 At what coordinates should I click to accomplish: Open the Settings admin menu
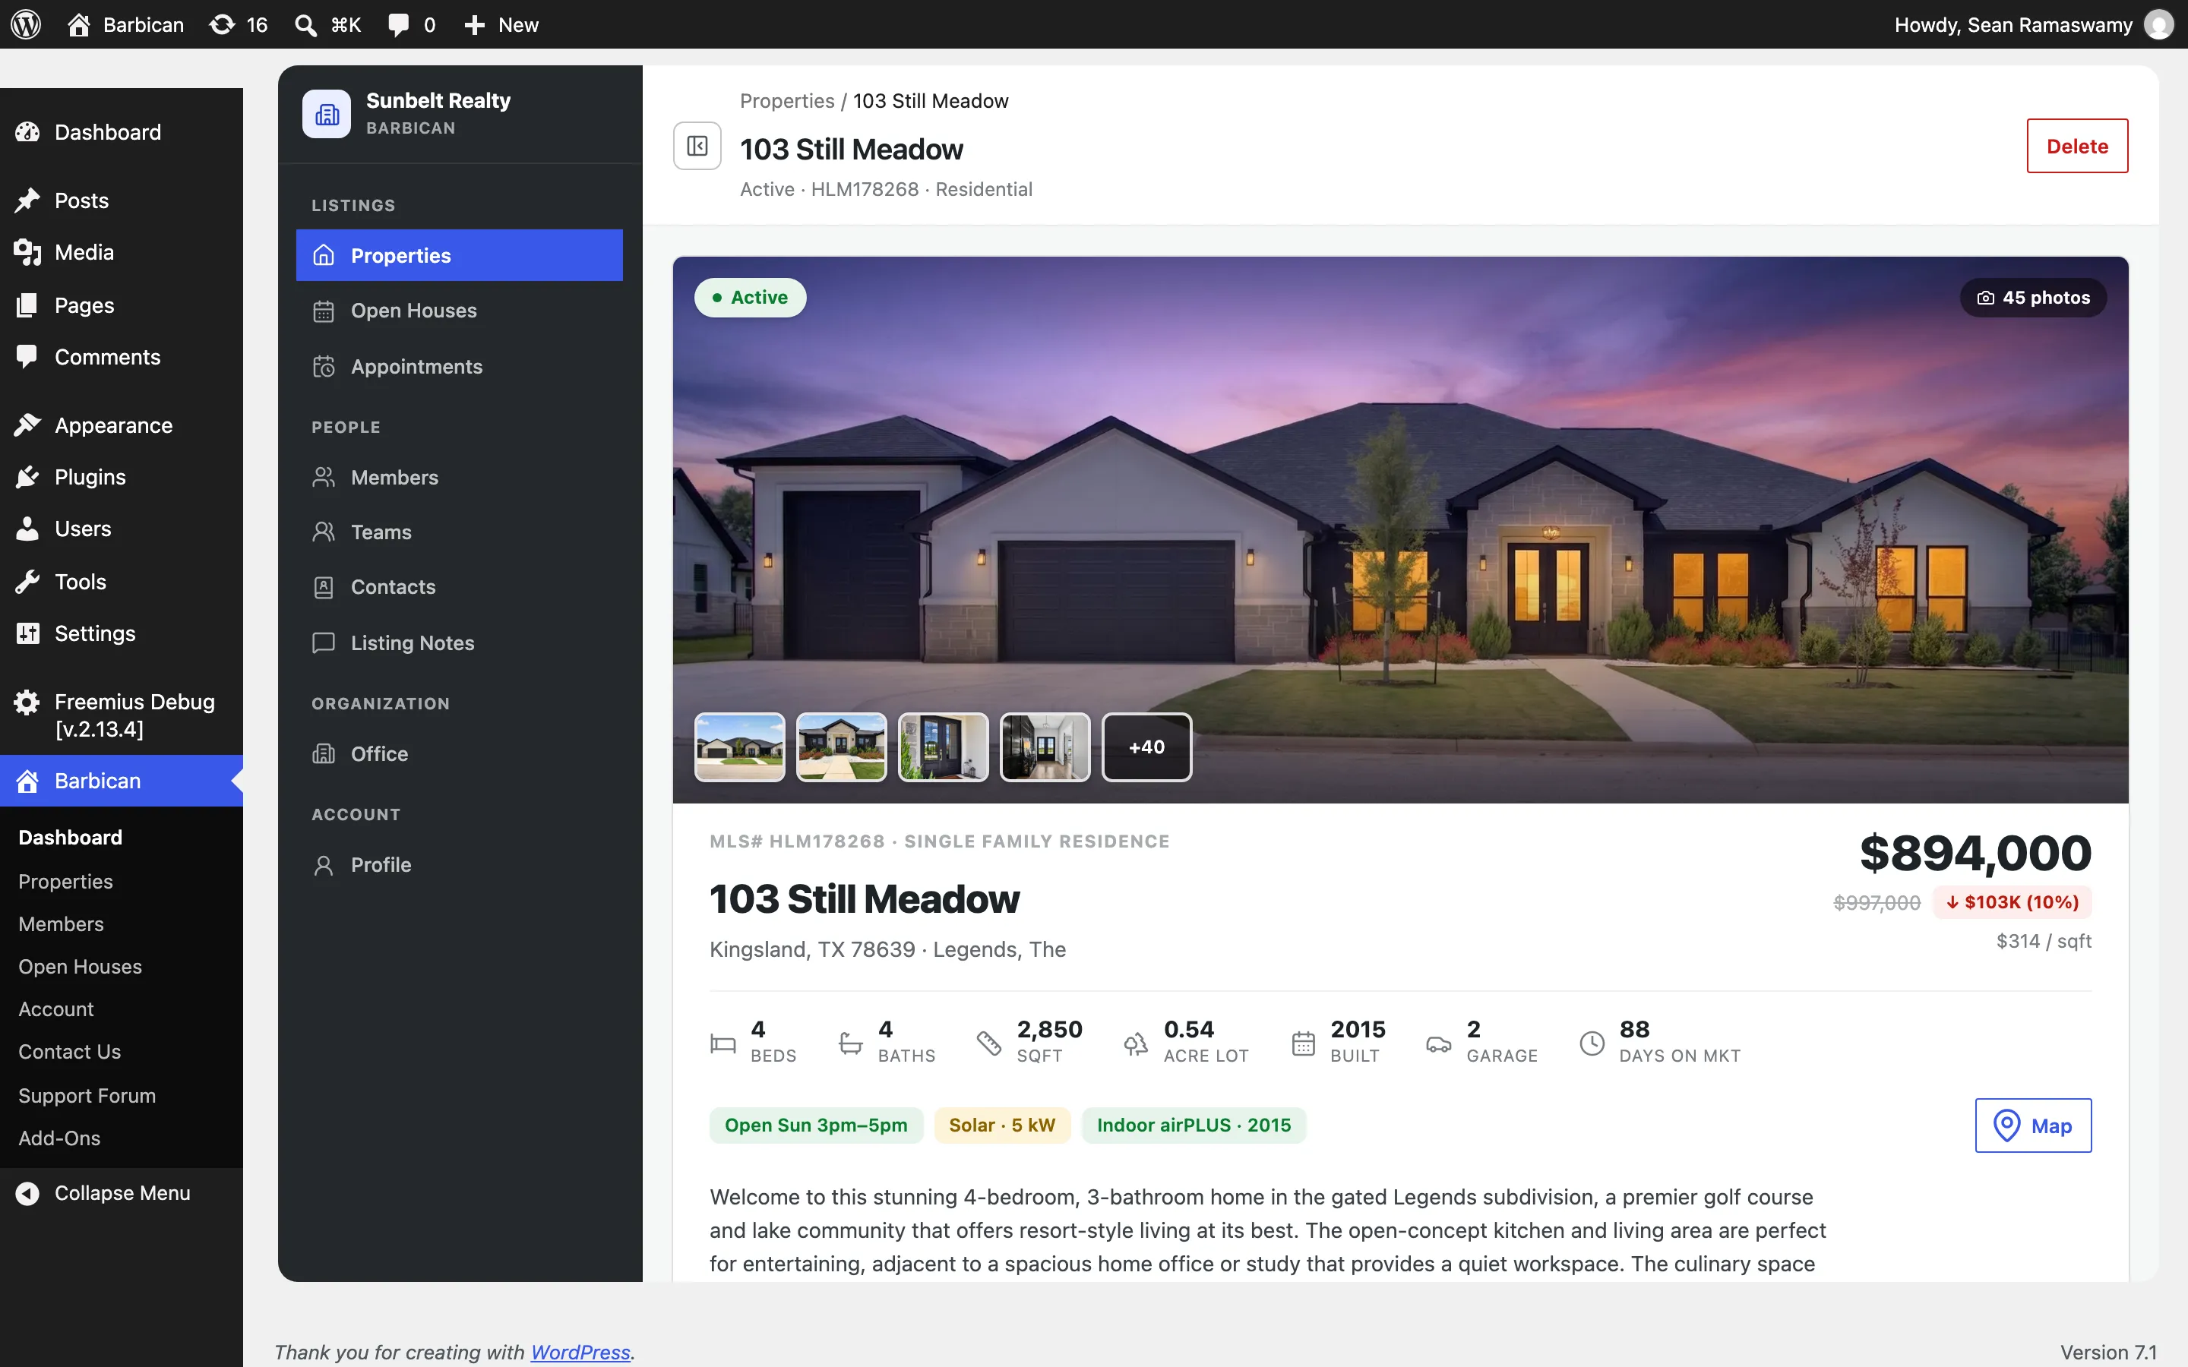tap(121, 634)
